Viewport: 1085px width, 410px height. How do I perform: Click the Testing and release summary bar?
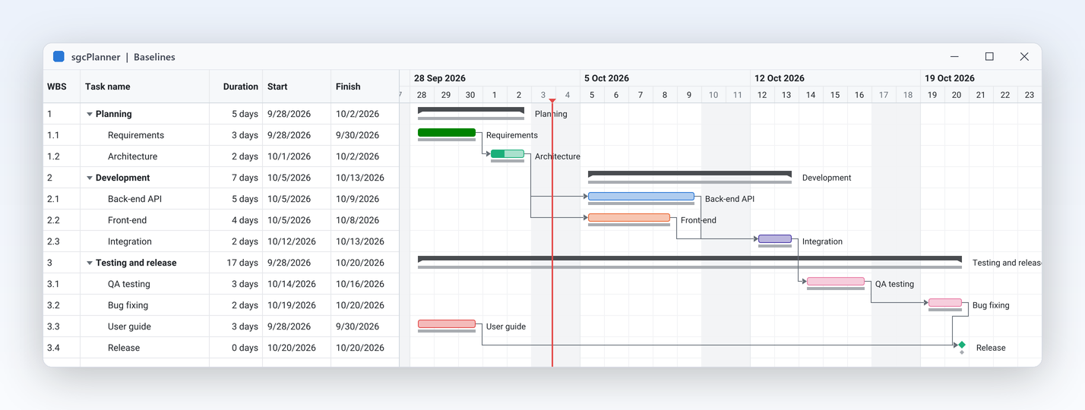(690, 260)
